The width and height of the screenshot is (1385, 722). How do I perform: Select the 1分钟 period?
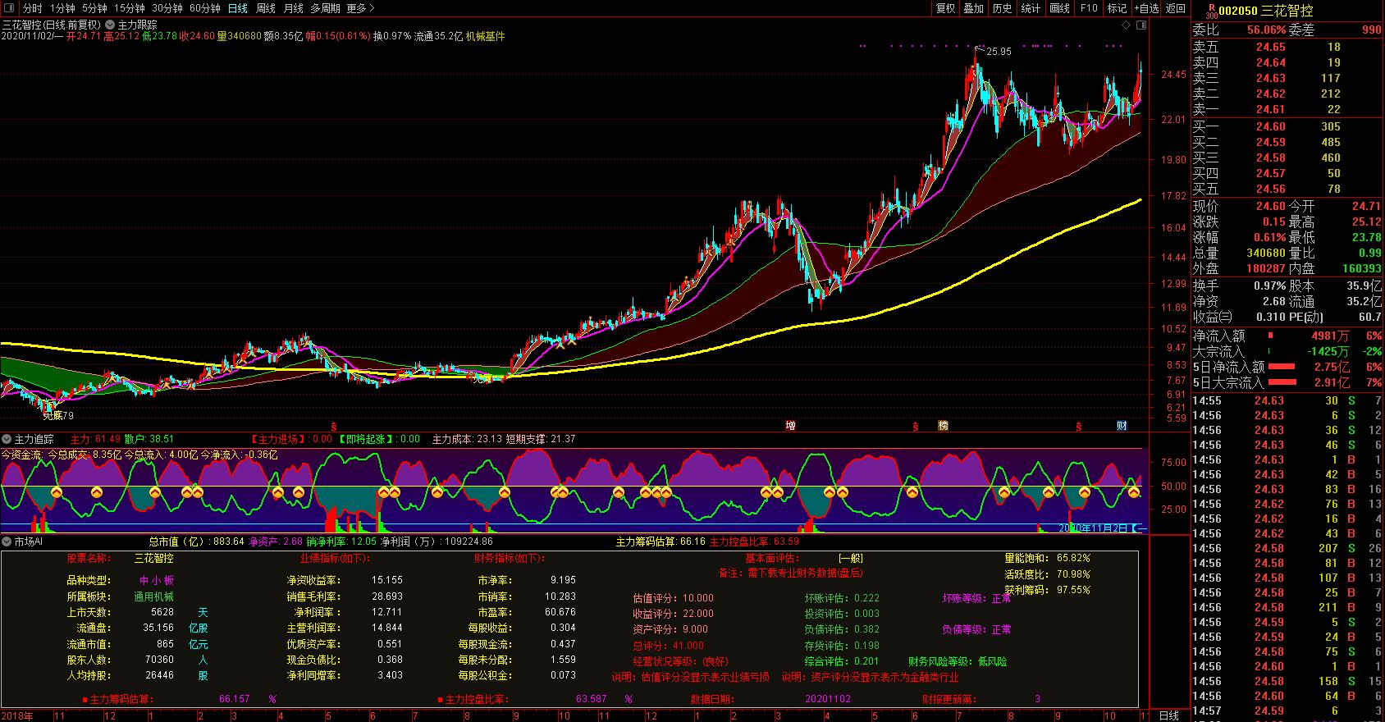tap(62, 8)
